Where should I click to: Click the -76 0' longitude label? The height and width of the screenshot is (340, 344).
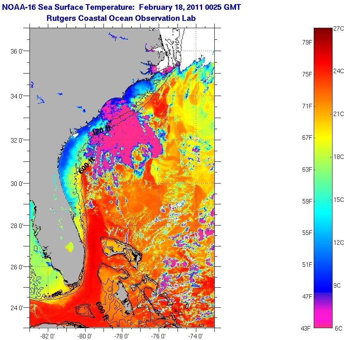[158, 336]
